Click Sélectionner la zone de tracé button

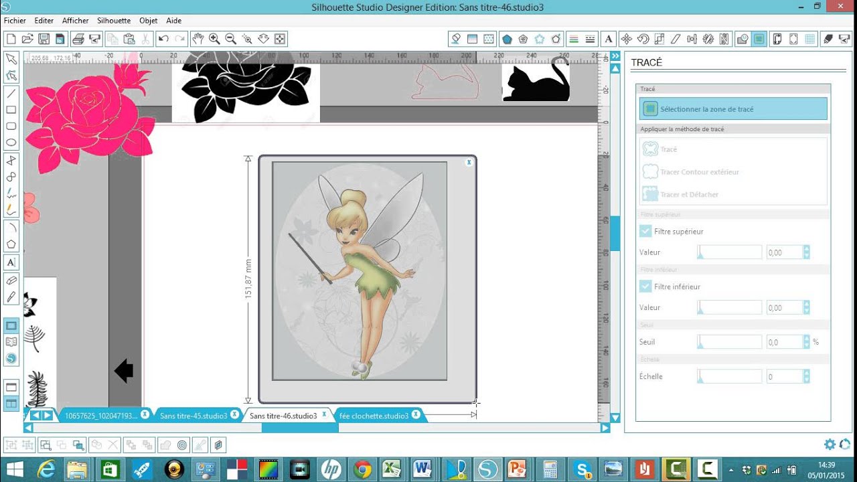pyautogui.click(x=733, y=109)
